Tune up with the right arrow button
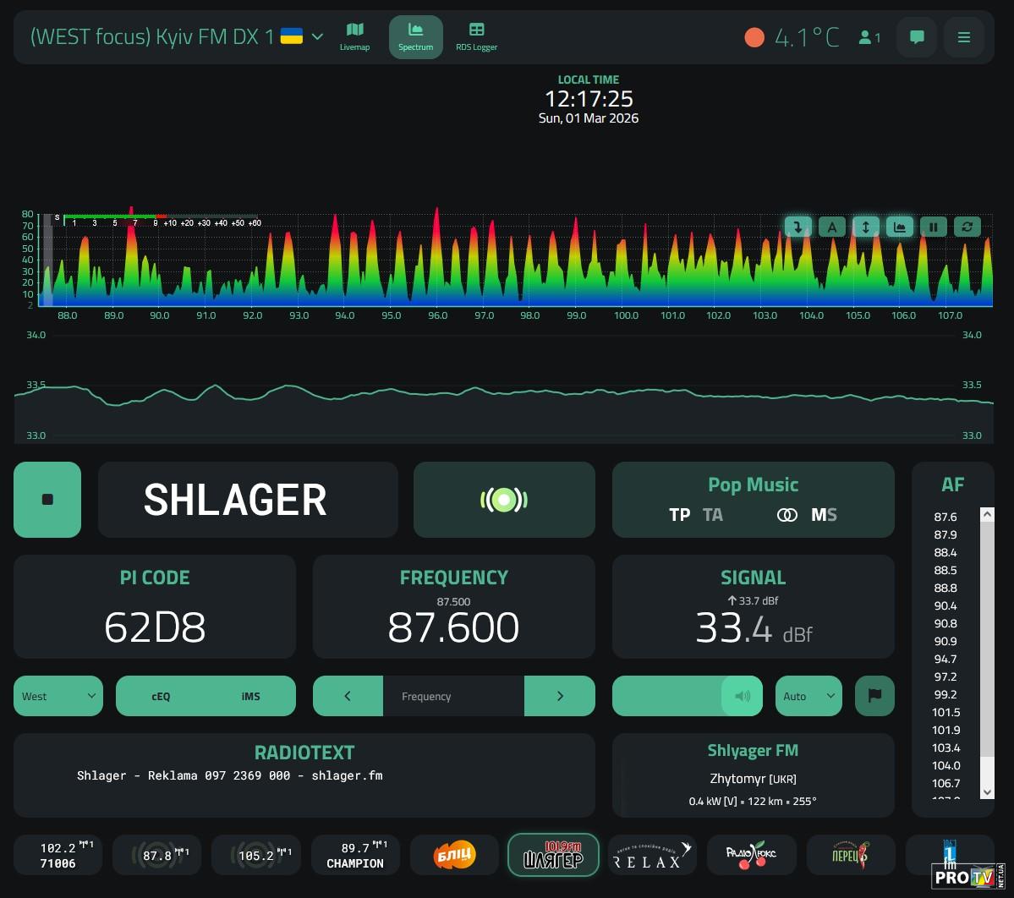Viewport: 1014px width, 898px height. [559, 696]
